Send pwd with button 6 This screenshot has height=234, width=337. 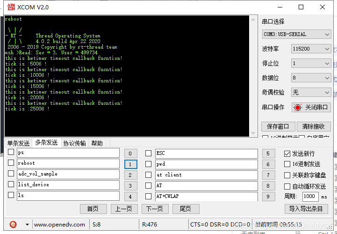click(268, 164)
